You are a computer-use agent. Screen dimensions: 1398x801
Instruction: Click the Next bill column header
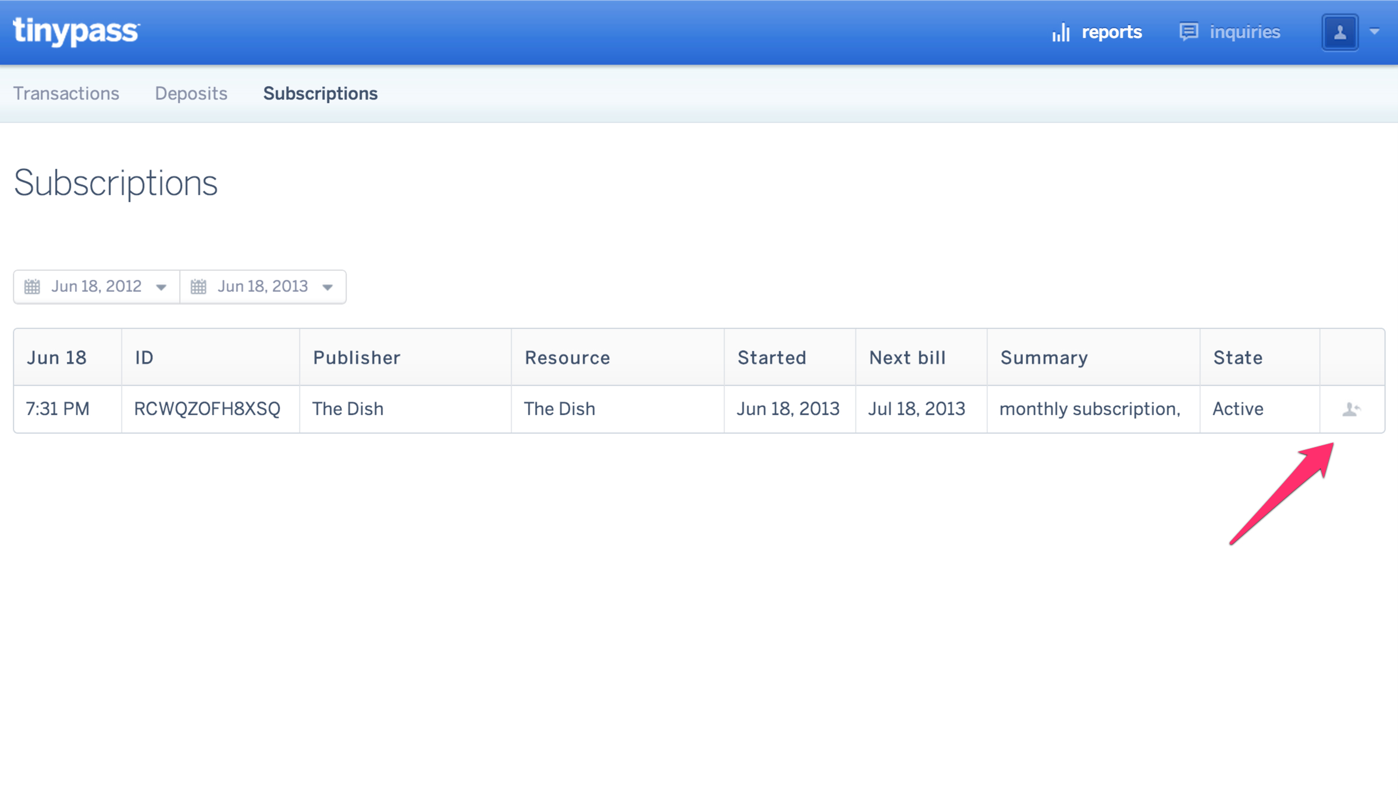[x=907, y=357]
